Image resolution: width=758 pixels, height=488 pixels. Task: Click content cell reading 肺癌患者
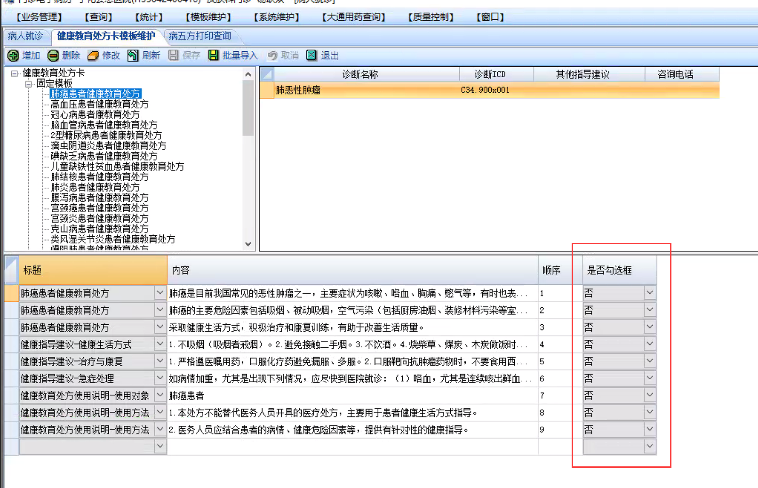click(x=352, y=396)
